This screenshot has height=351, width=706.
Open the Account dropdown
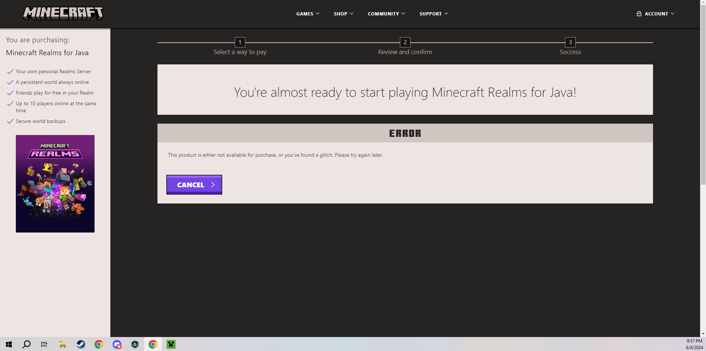656,14
